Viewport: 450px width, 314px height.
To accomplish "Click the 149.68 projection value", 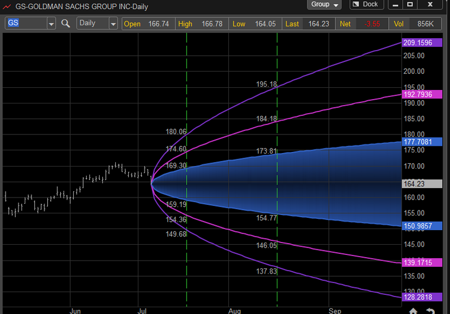I will click(176, 234).
